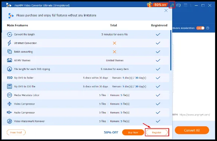This screenshot has width=217, height=141.
Task: Click the features list vertical scrollbar
Action: [171, 50]
